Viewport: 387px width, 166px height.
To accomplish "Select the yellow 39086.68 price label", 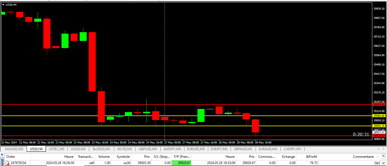I will [379, 116].
